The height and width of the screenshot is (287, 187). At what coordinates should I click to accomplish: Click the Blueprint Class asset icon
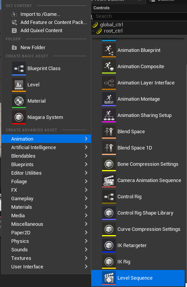[19, 69]
